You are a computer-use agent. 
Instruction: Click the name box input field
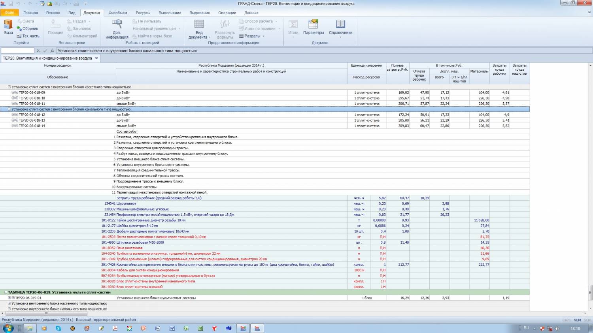(18, 51)
